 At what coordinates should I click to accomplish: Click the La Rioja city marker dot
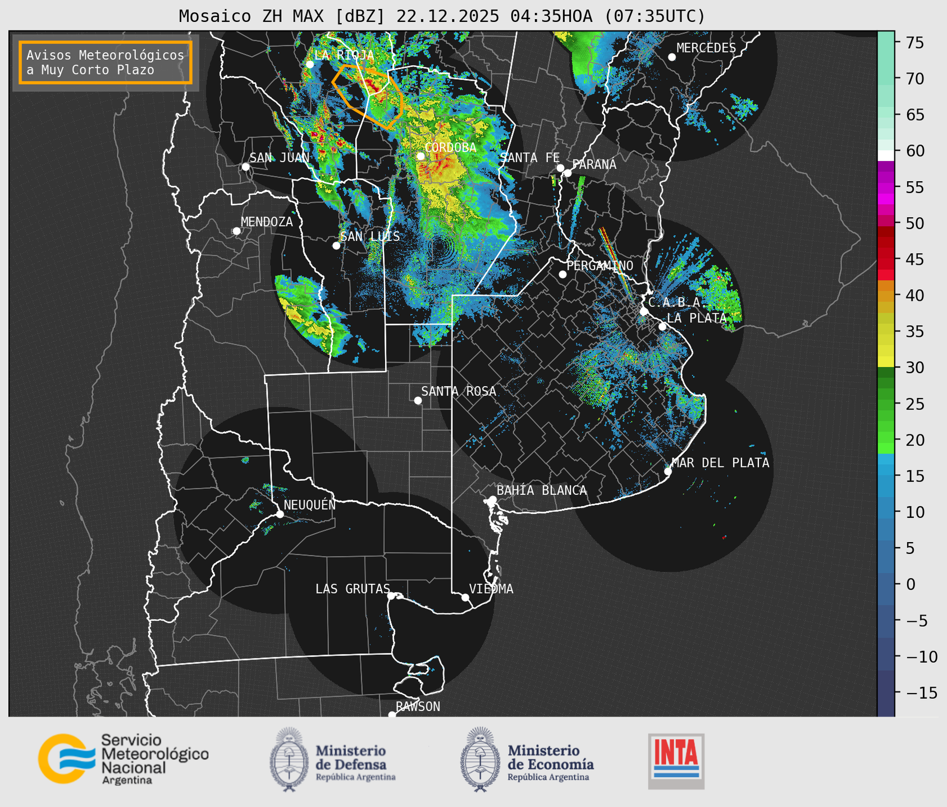(310, 65)
